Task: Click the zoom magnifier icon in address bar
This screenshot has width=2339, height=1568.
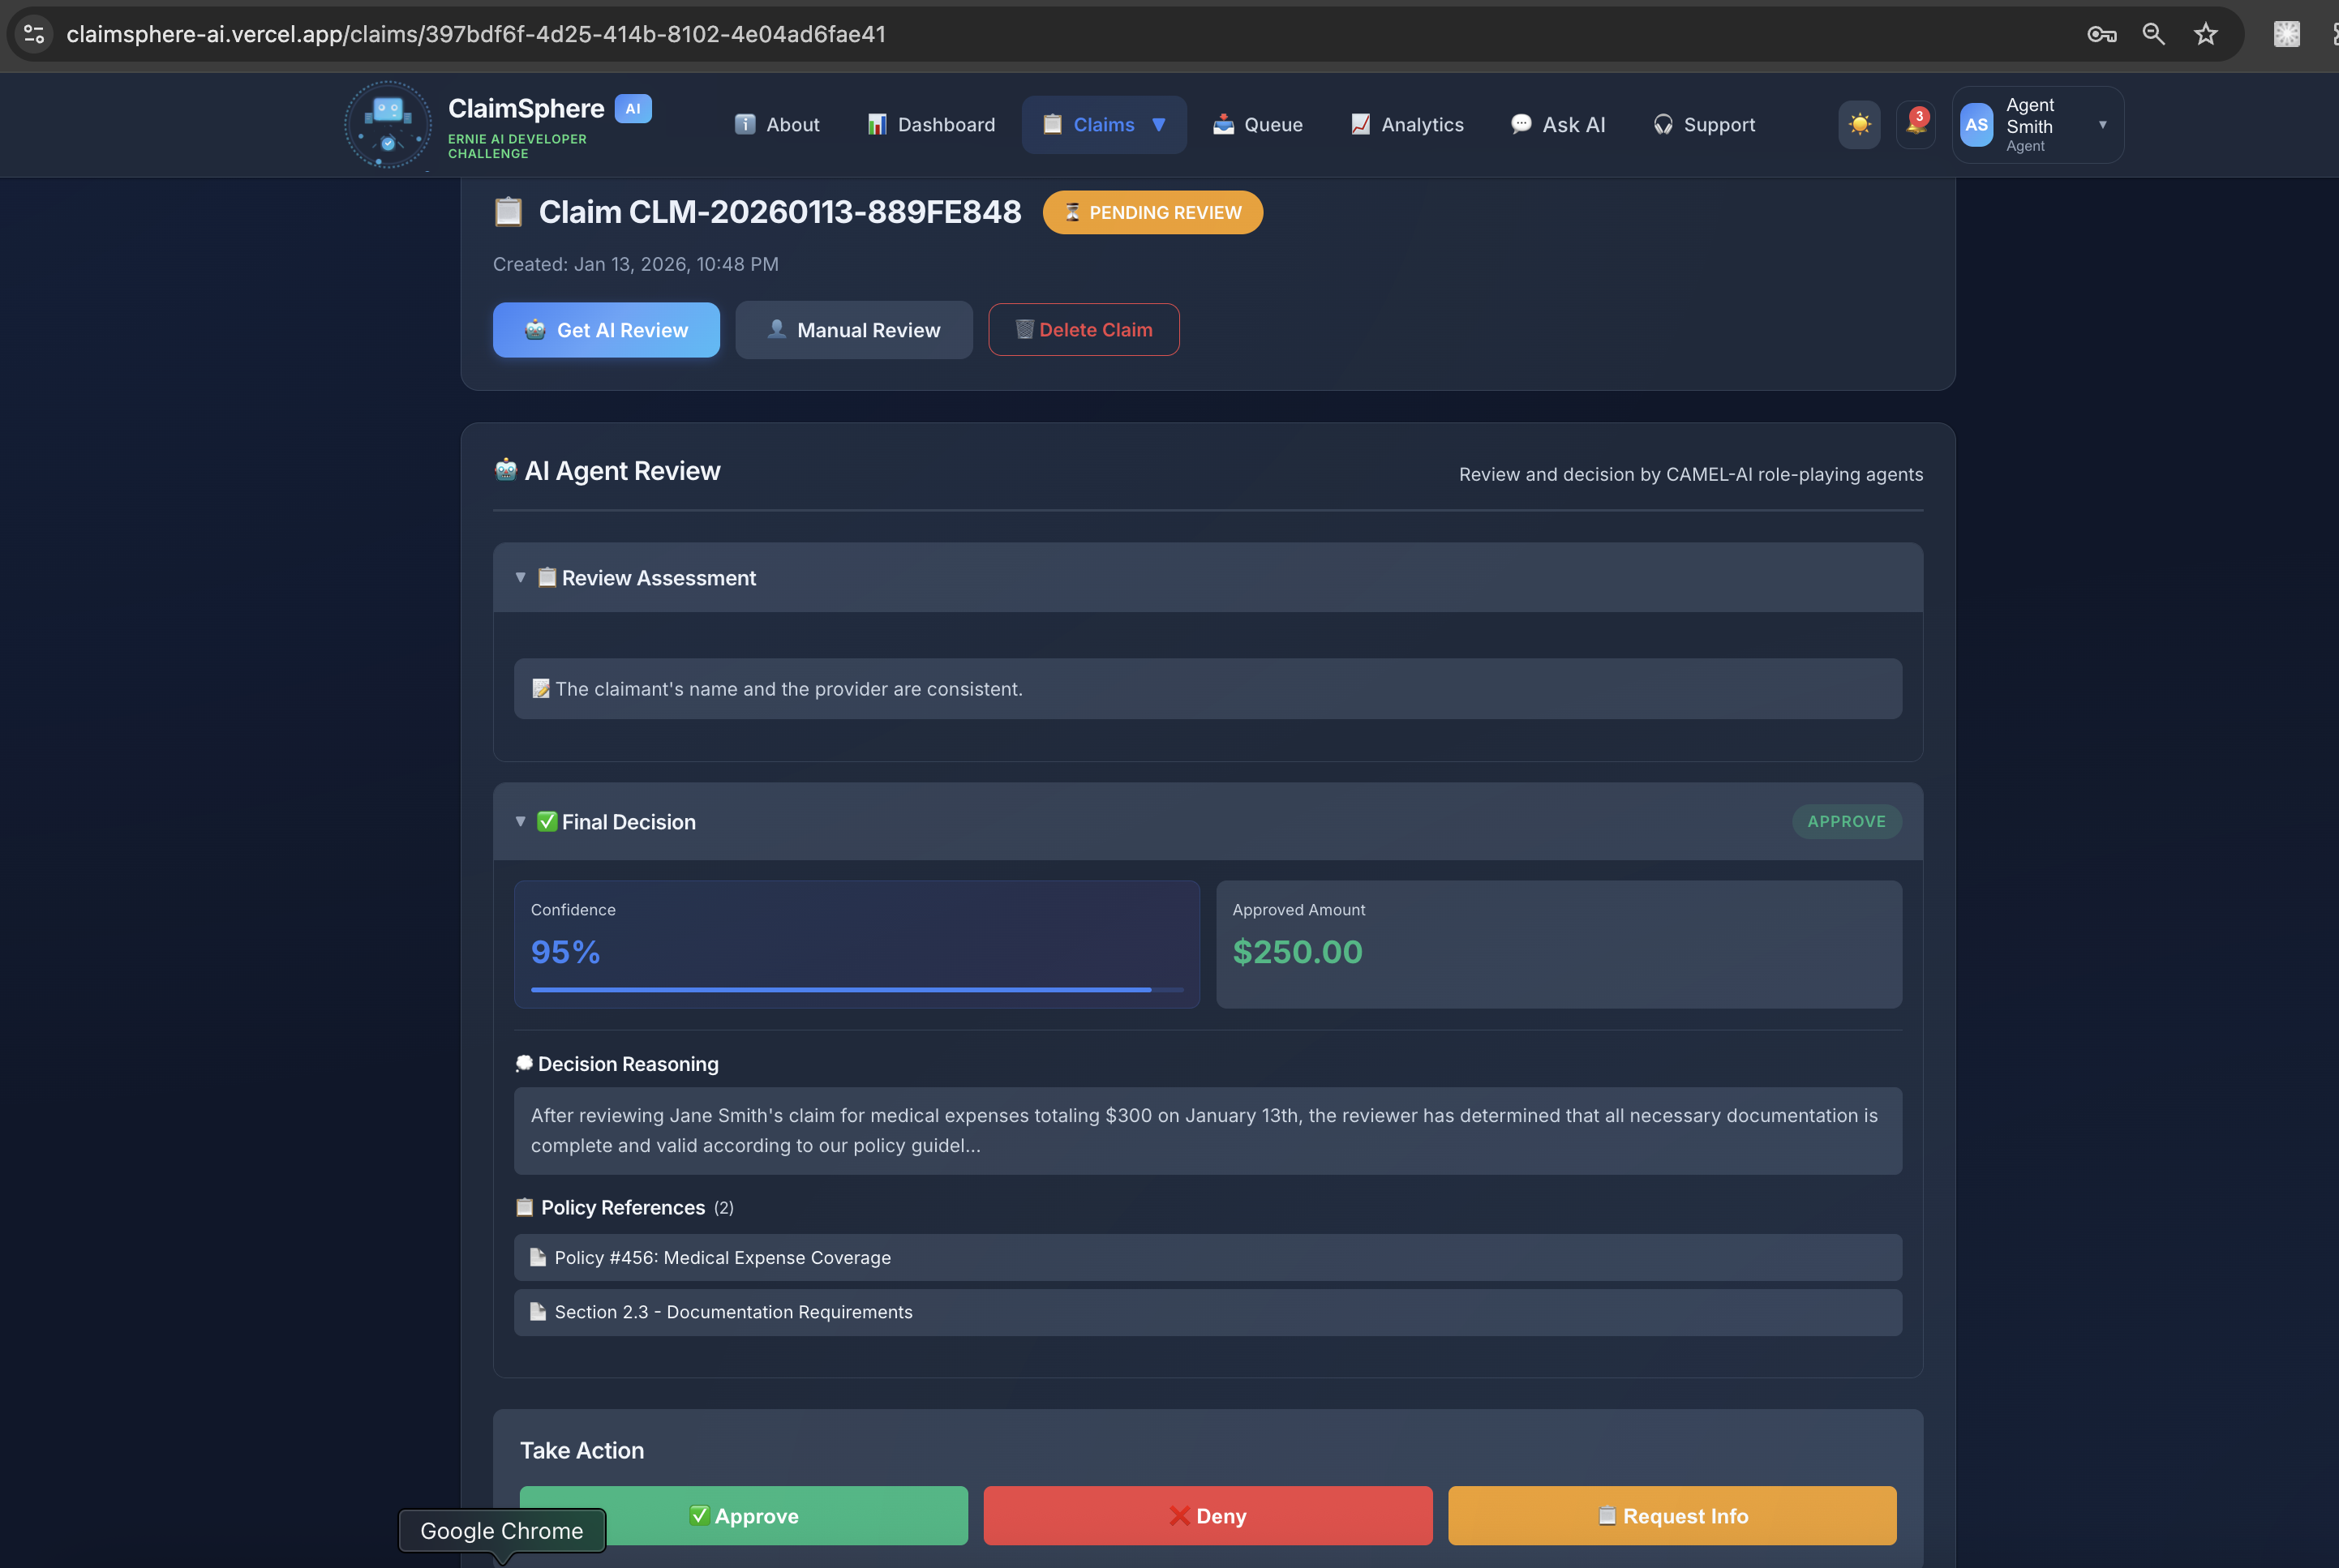Action: tap(2153, 35)
